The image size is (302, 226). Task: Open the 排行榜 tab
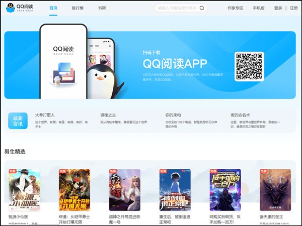coord(78,8)
